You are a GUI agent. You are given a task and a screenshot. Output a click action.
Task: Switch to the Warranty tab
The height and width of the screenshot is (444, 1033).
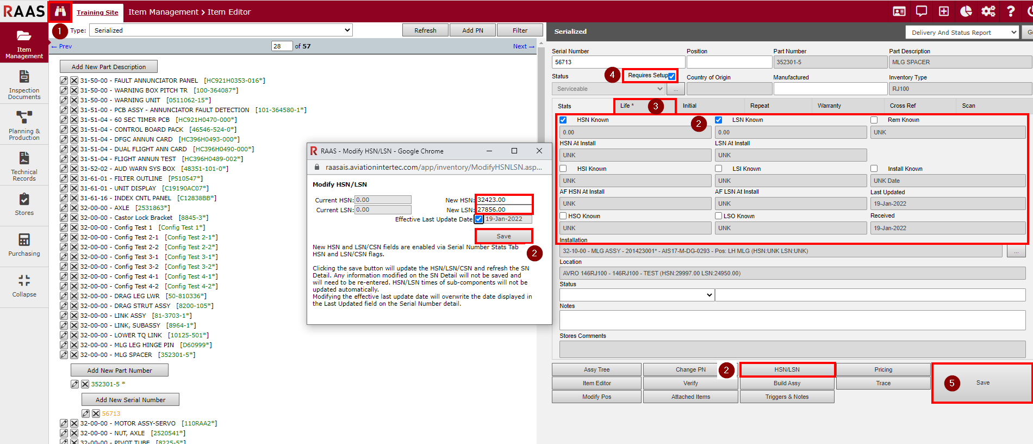[x=829, y=106]
